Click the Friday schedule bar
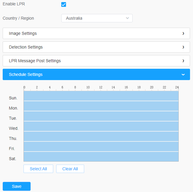The image size is (193, 192). tap(101, 146)
